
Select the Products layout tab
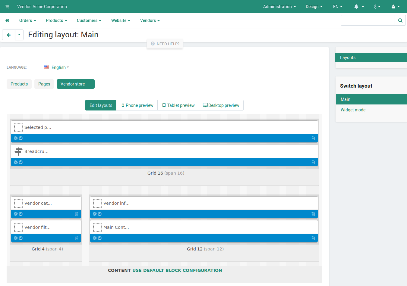point(19,84)
